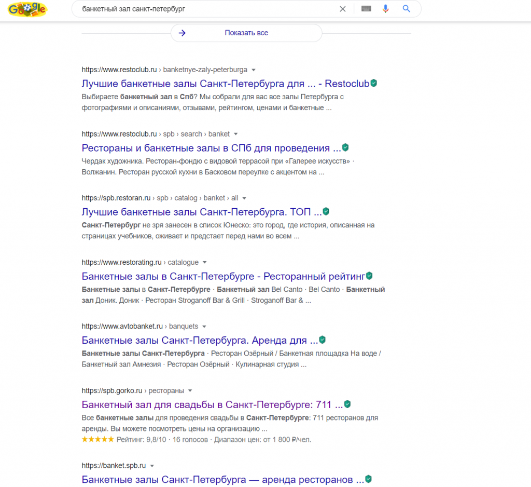Viewport: 531px width, 487px height.
Task: Click shield icon after Рестораны и банкетные залы
Action: click(x=345, y=147)
